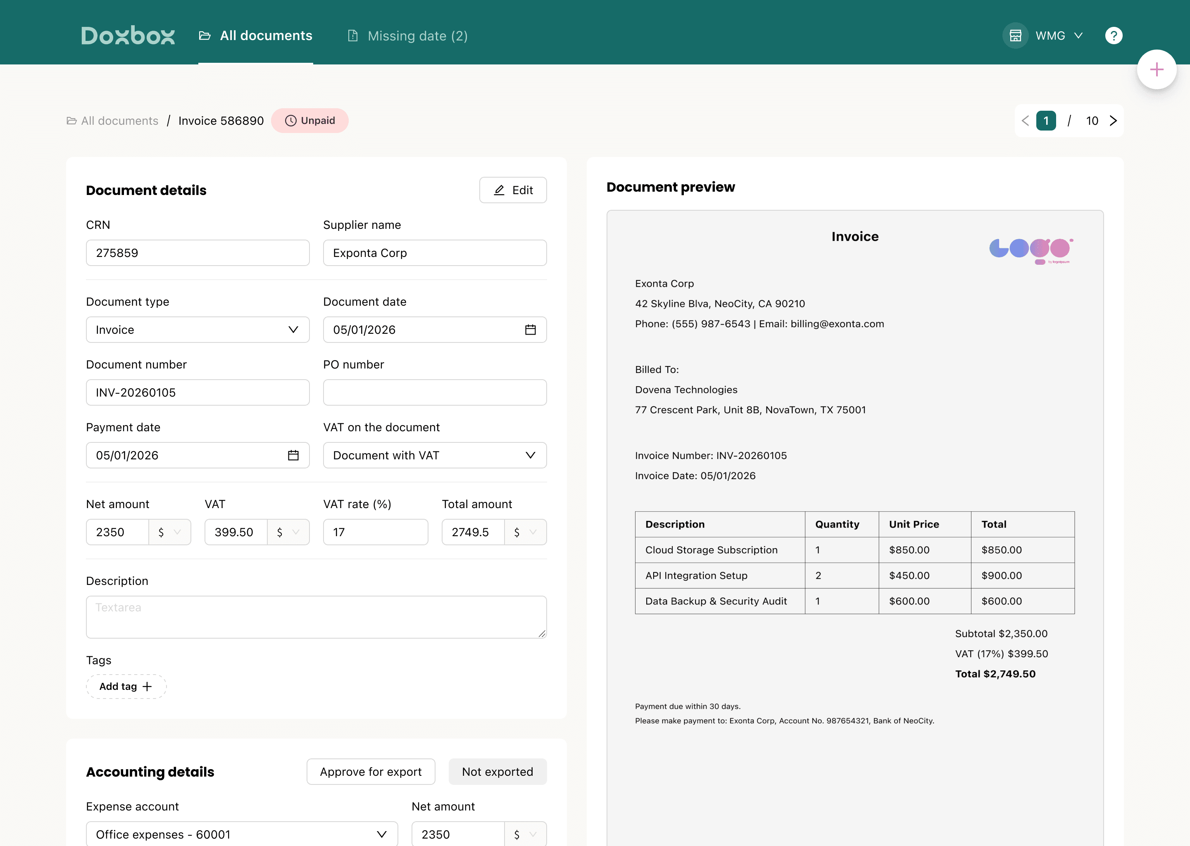The height and width of the screenshot is (846, 1190).
Task: Open the Payment date calendar icon
Action: tap(293, 455)
